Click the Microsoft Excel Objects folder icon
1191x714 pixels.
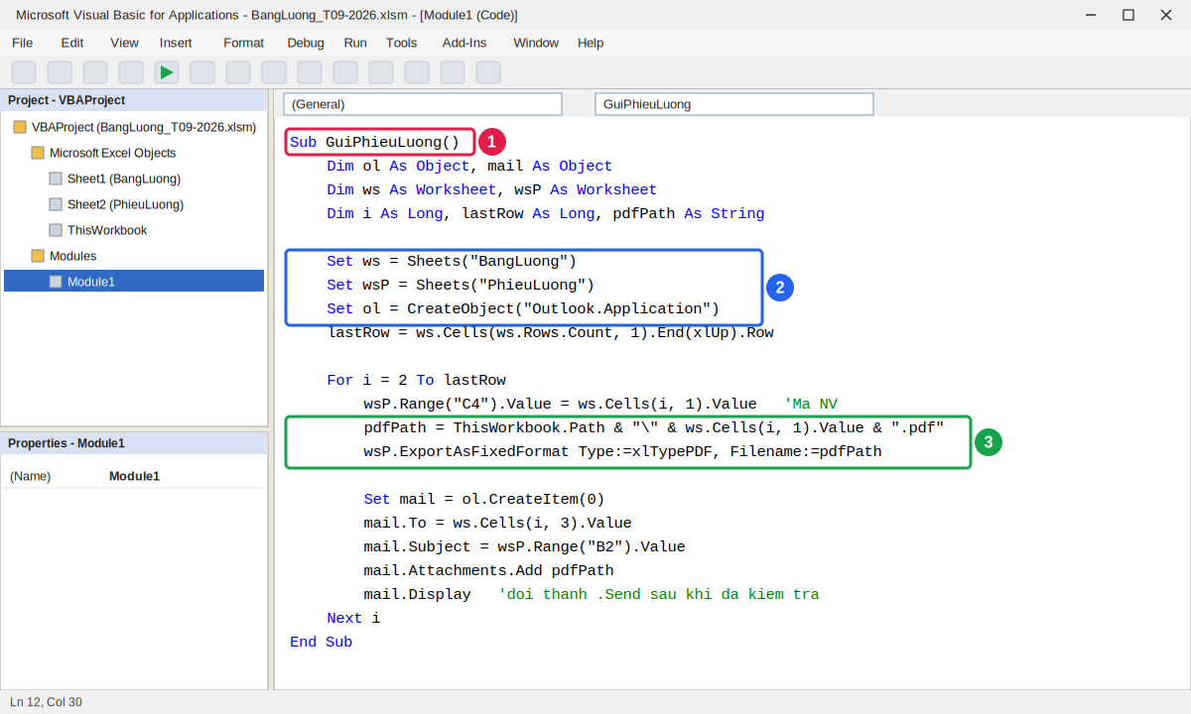(38, 153)
